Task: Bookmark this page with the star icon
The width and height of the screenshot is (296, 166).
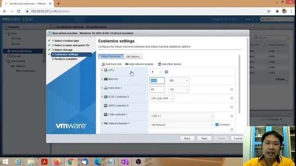Action: [x=269, y=11]
